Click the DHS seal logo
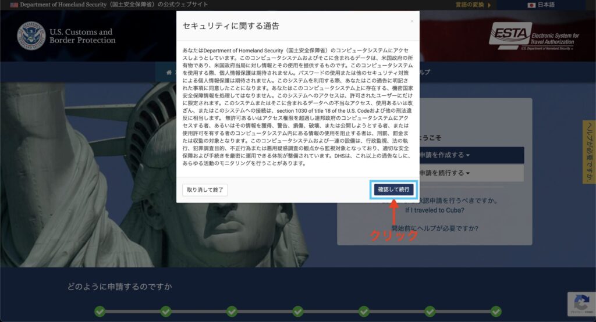Viewport: 596px width, 322px height. [31, 36]
